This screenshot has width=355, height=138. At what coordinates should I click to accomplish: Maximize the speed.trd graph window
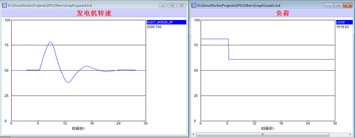pos(172,5)
